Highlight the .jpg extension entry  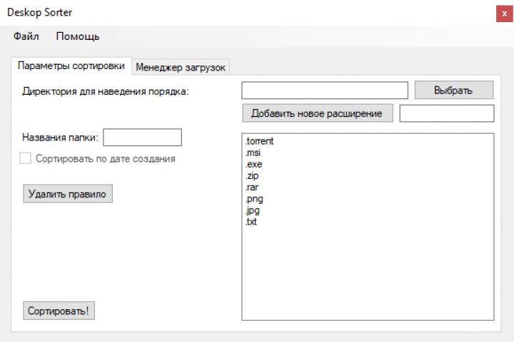pyautogui.click(x=251, y=211)
